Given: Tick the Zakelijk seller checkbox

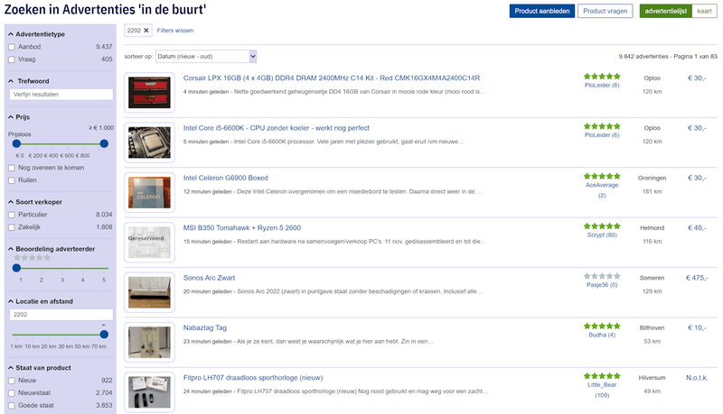Looking at the screenshot, I should [12, 227].
